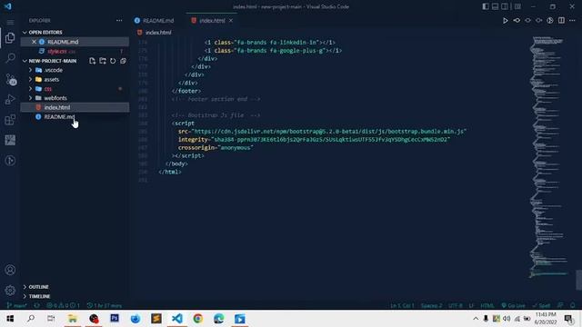
Task: Click New File icon in NEW-PROJECT-MAIN header
Action: (x=92, y=61)
